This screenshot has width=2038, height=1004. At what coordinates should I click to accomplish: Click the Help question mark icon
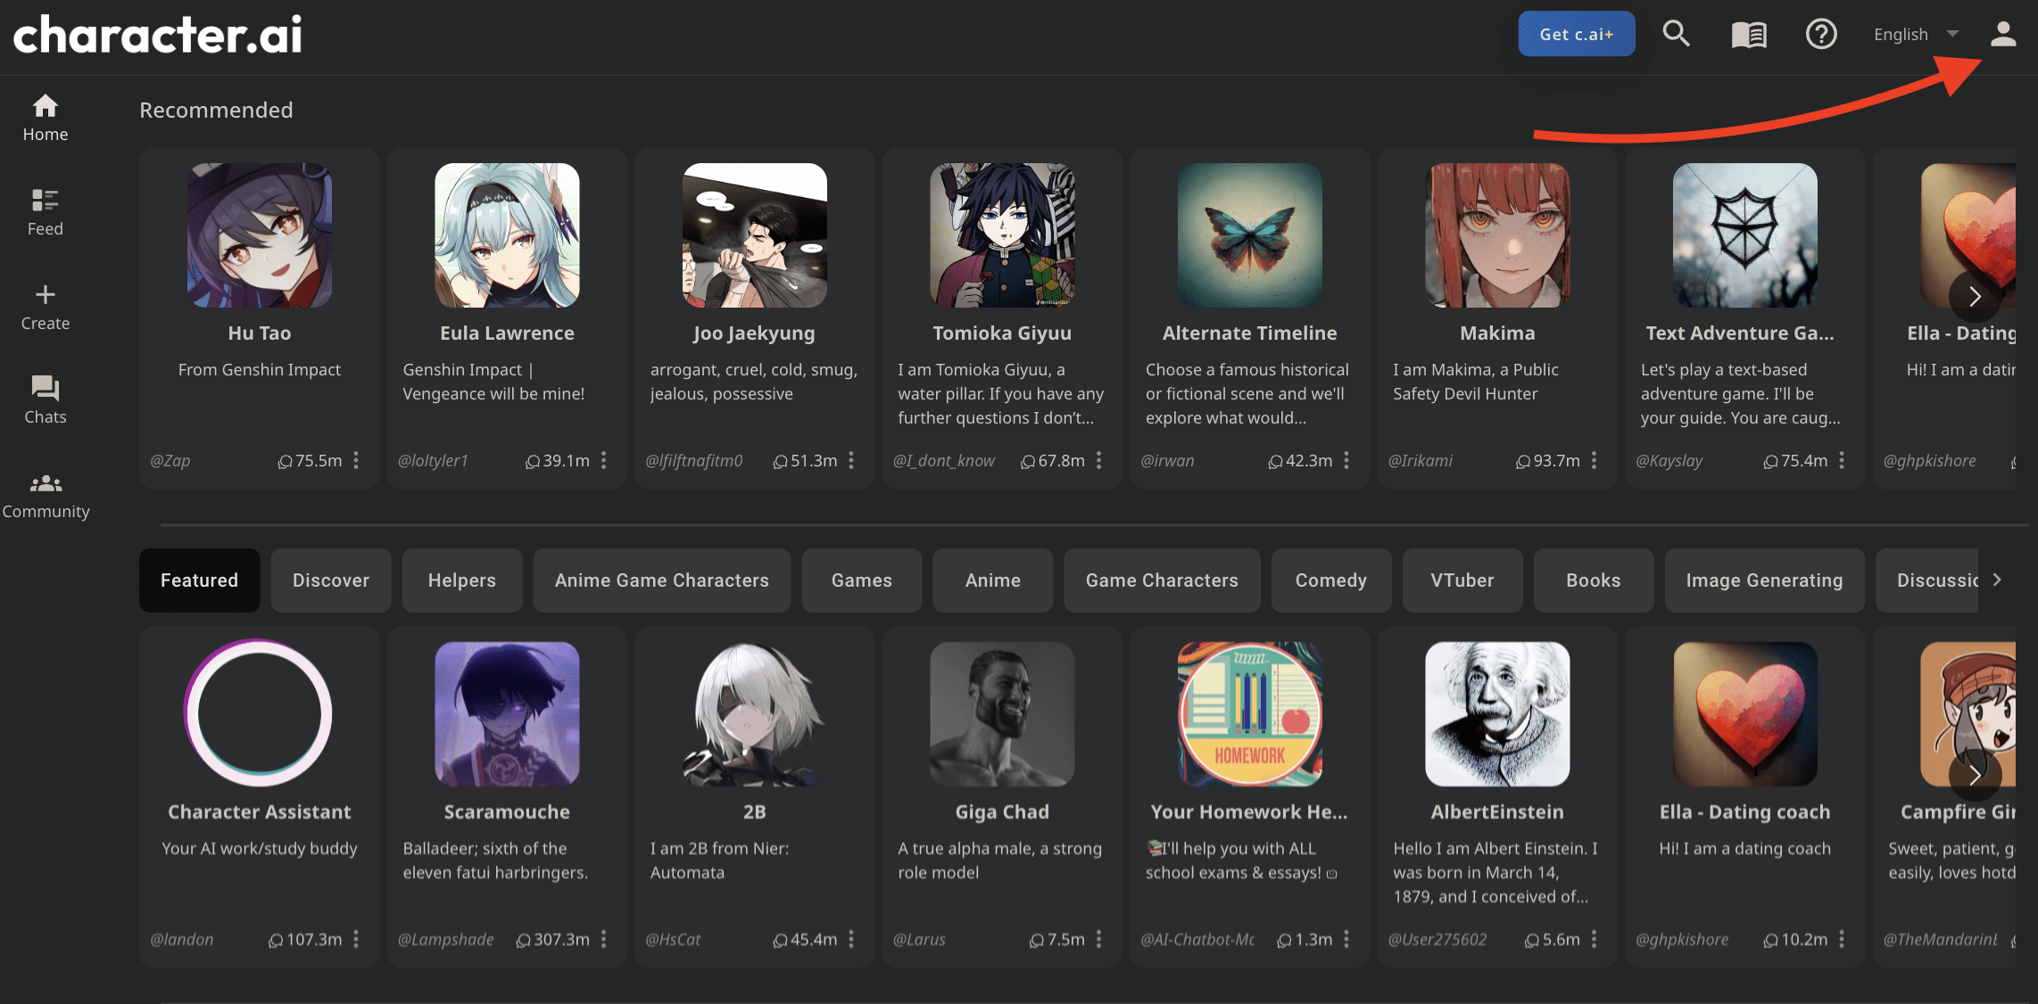tap(1821, 31)
